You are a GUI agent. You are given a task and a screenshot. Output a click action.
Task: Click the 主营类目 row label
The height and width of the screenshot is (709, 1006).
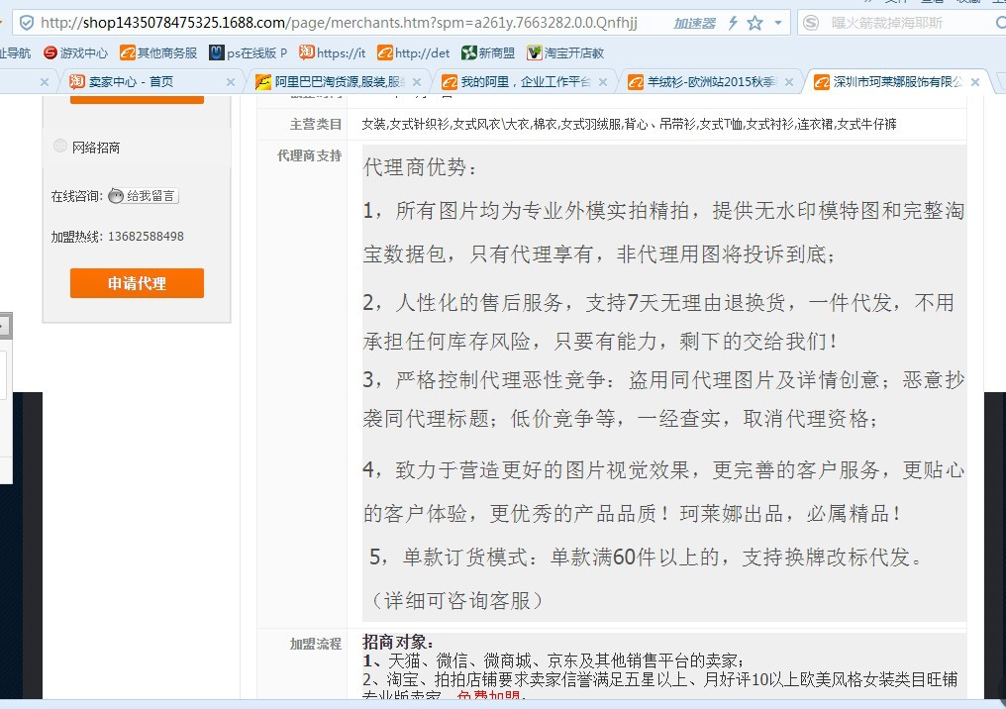coord(316,124)
